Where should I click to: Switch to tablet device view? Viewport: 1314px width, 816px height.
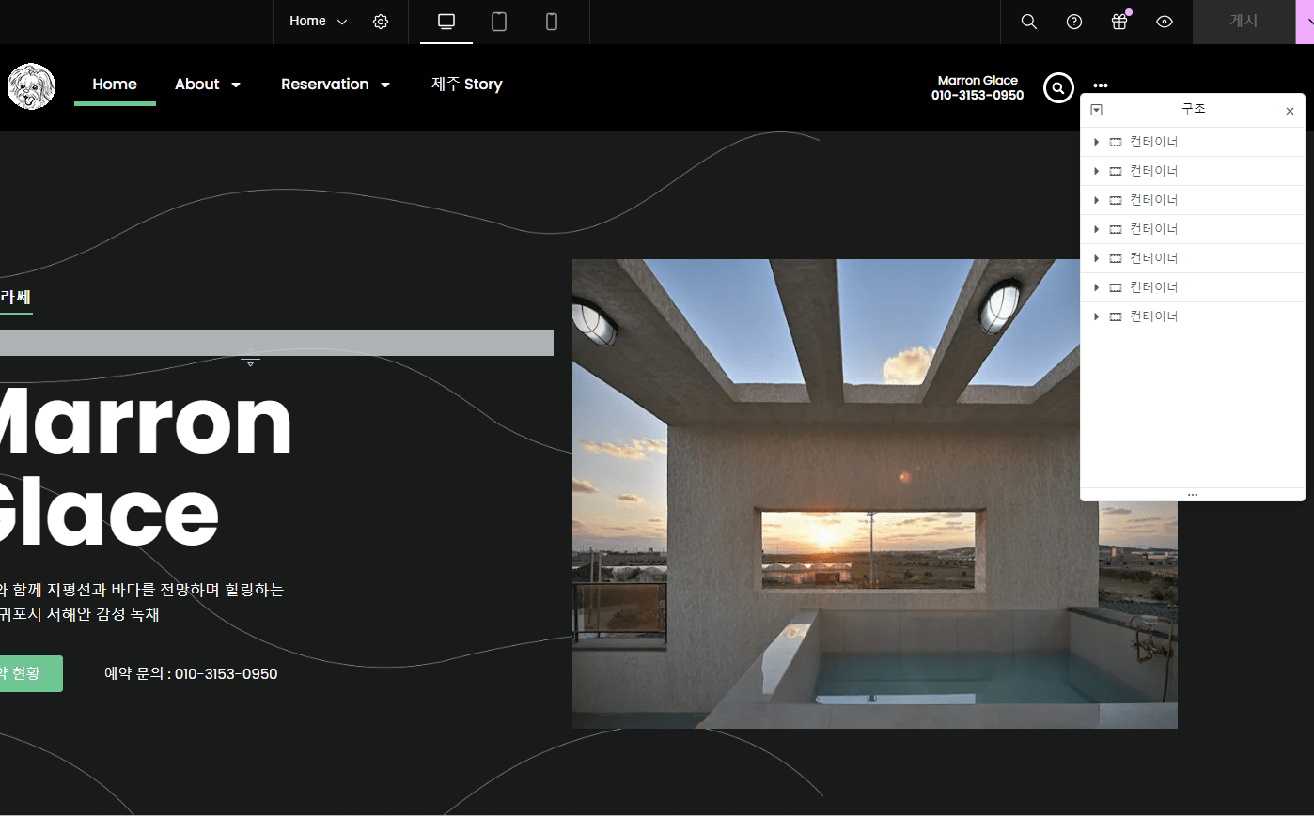[x=499, y=22]
